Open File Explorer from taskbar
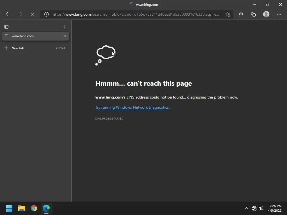 pyautogui.click(x=21, y=208)
